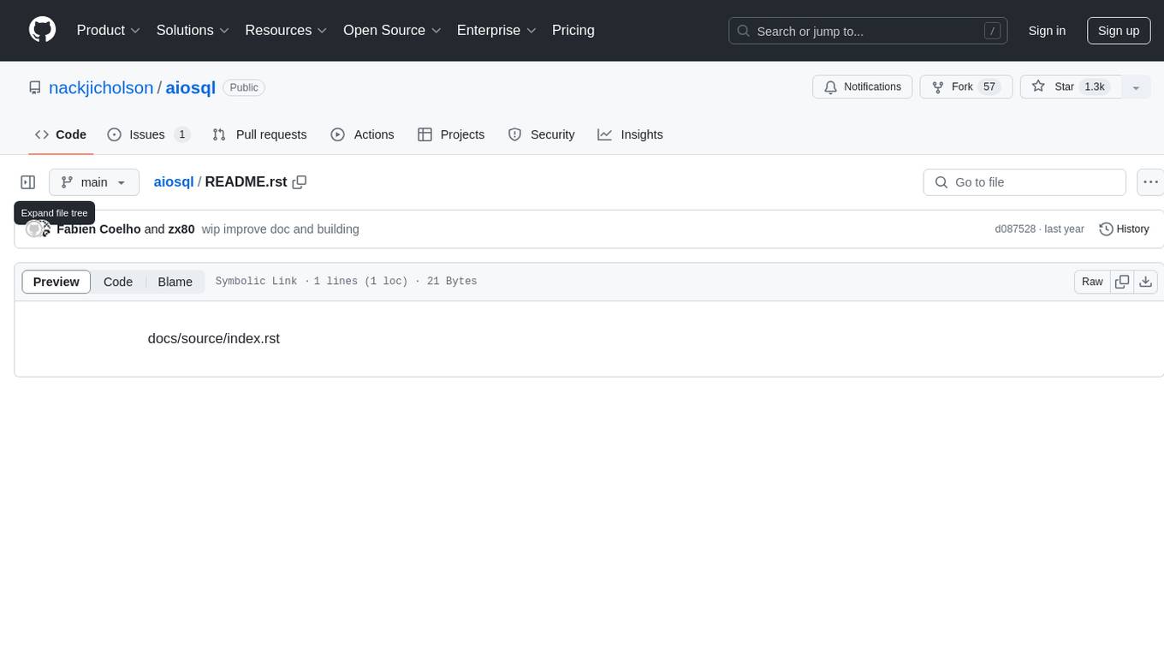Open the Insights tab
Image resolution: width=1164 pixels, height=654 pixels.
click(x=630, y=134)
